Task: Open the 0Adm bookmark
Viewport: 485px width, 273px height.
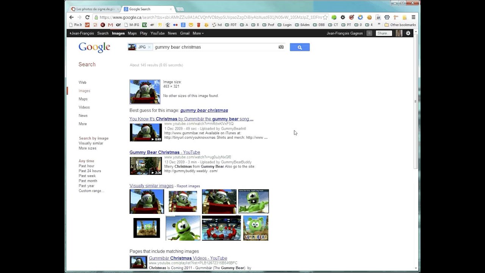Action: point(302,25)
